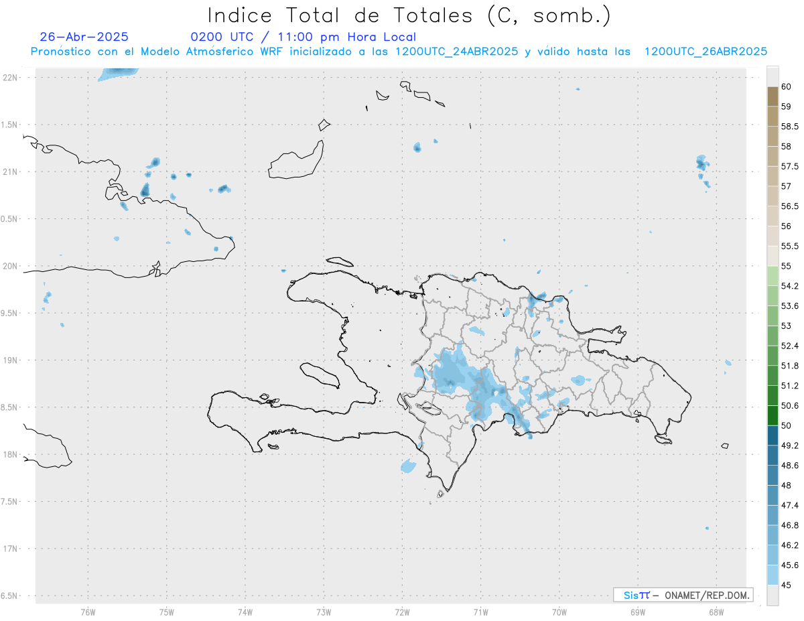This screenshot has height=621, width=804.
Task: Click the colorbar value "58.5"
Action: pyautogui.click(x=790, y=127)
